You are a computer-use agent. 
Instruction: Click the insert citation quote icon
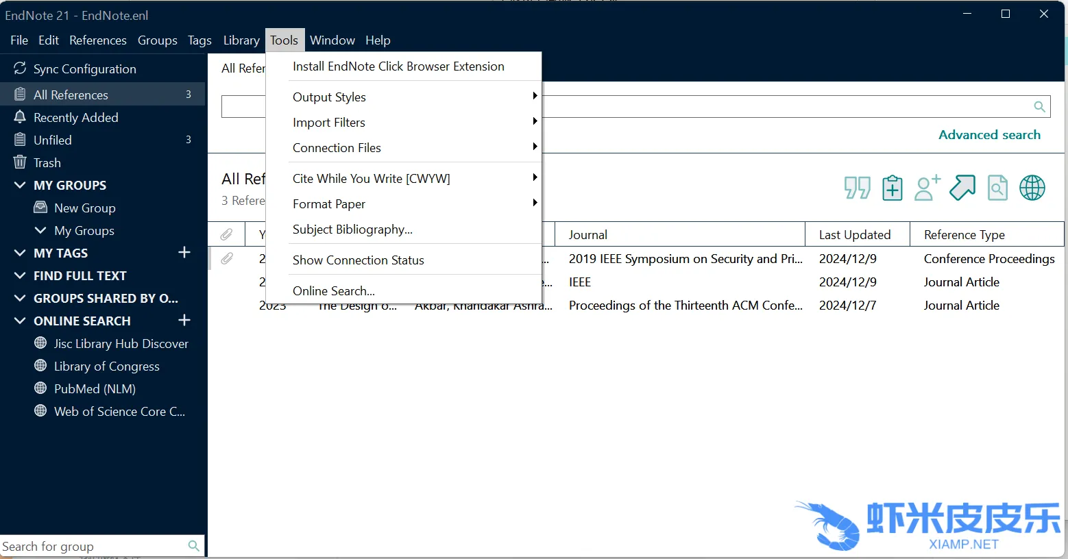857,188
